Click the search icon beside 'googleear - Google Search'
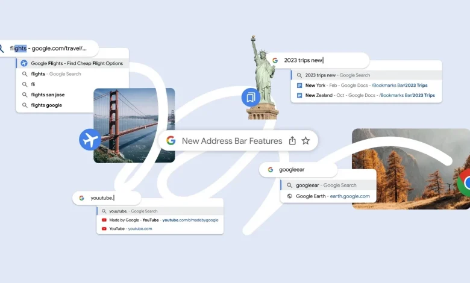Image resolution: width=470 pixels, height=283 pixels. pos(290,185)
